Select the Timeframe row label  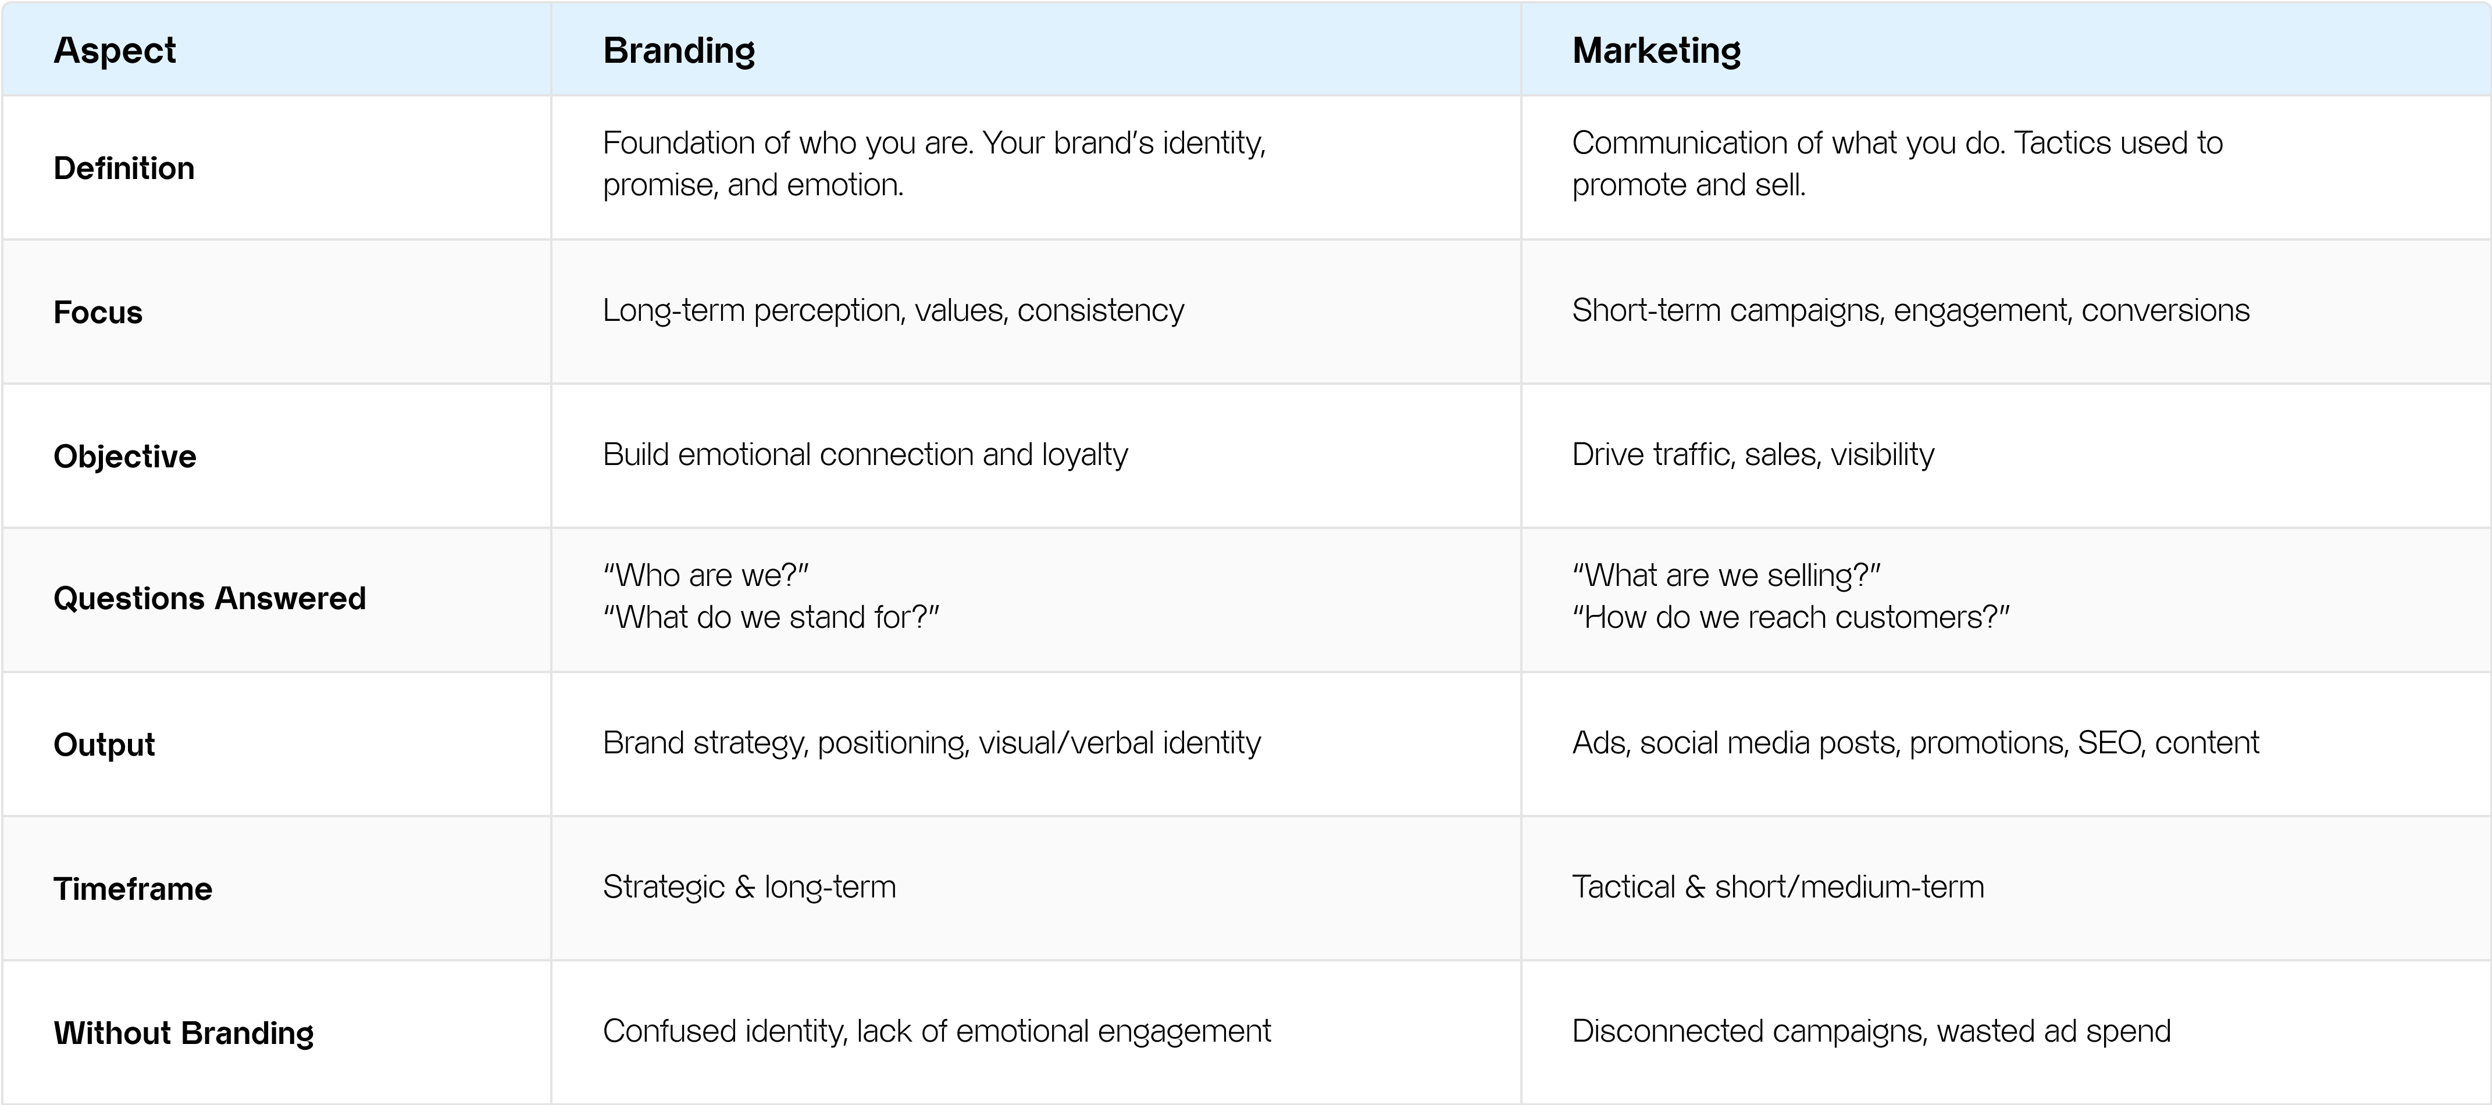point(133,888)
